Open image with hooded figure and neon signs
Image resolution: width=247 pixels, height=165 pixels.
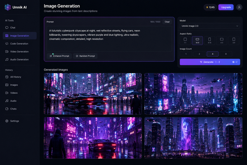[93, 138]
